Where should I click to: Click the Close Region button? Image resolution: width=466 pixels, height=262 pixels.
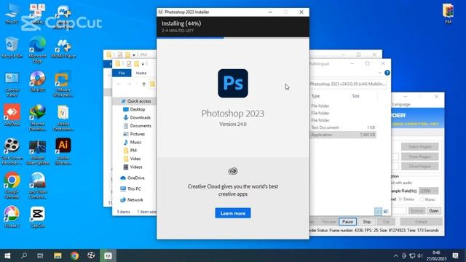(x=419, y=166)
